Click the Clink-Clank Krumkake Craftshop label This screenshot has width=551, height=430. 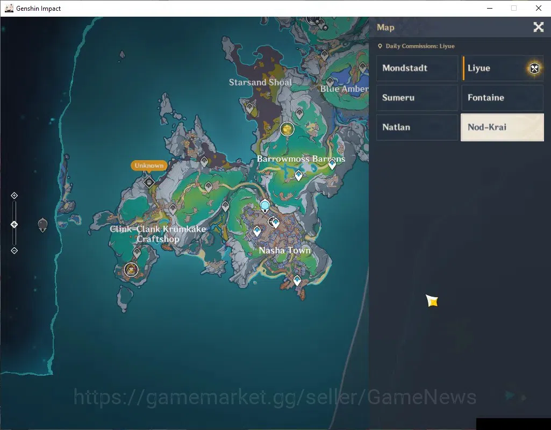(x=158, y=234)
